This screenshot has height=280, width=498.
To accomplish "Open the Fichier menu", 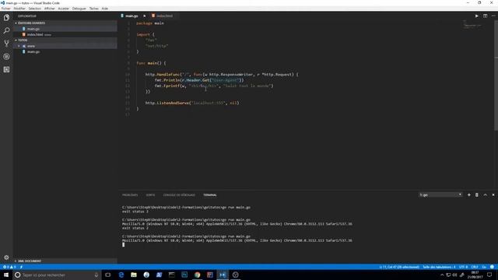I will 6,9.
